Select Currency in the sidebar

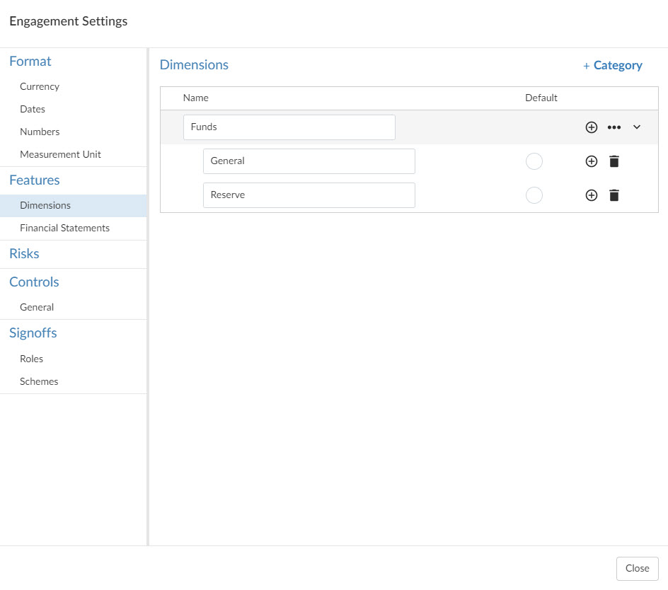click(x=40, y=86)
